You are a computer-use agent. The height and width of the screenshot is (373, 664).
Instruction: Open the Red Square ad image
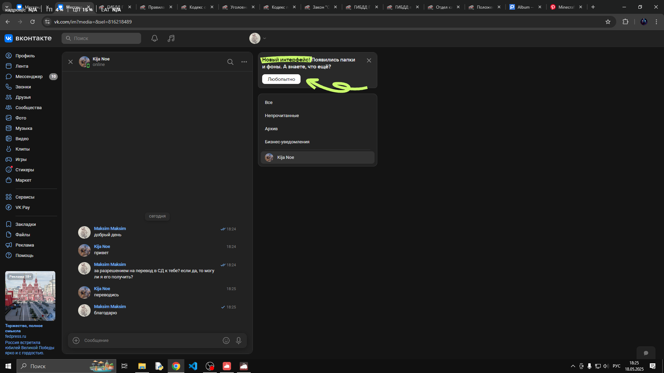30,296
